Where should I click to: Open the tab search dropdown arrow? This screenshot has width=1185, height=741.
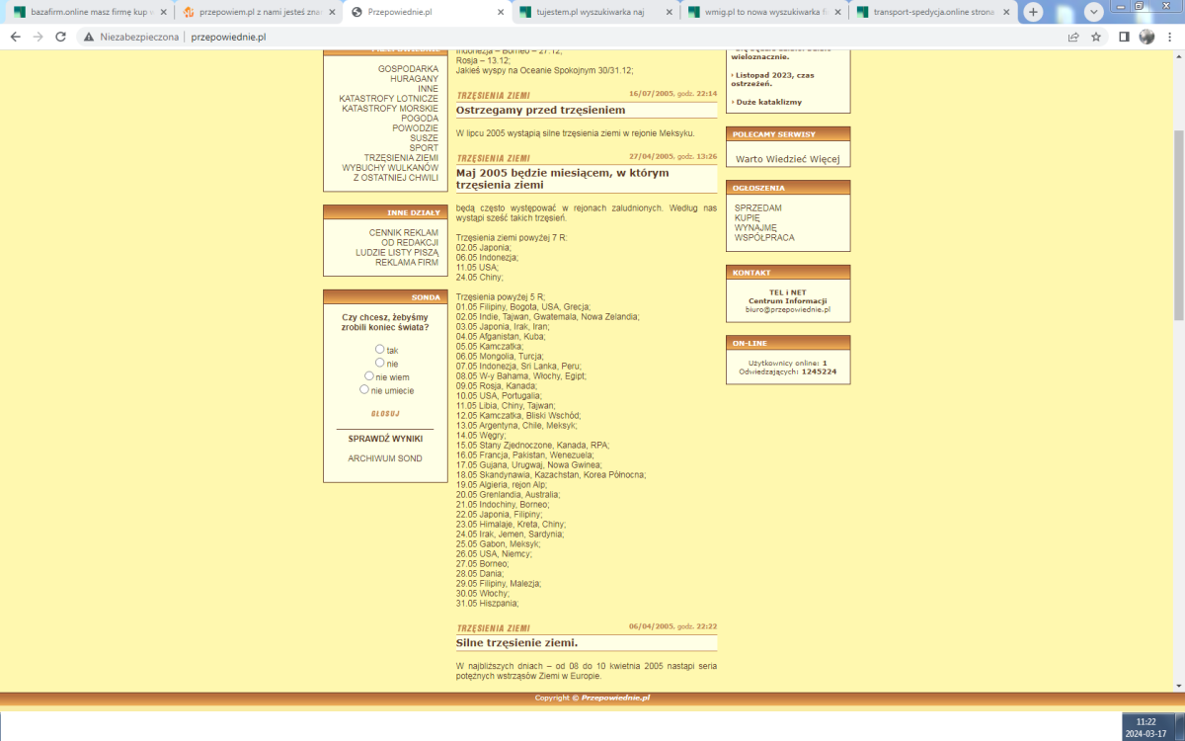tap(1094, 12)
